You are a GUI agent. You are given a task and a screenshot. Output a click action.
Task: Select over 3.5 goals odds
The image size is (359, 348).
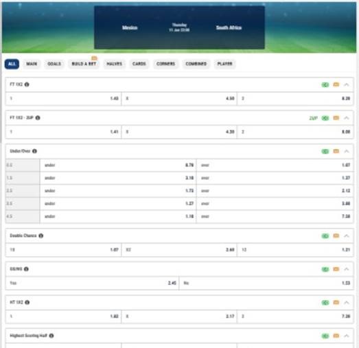[x=275, y=204]
